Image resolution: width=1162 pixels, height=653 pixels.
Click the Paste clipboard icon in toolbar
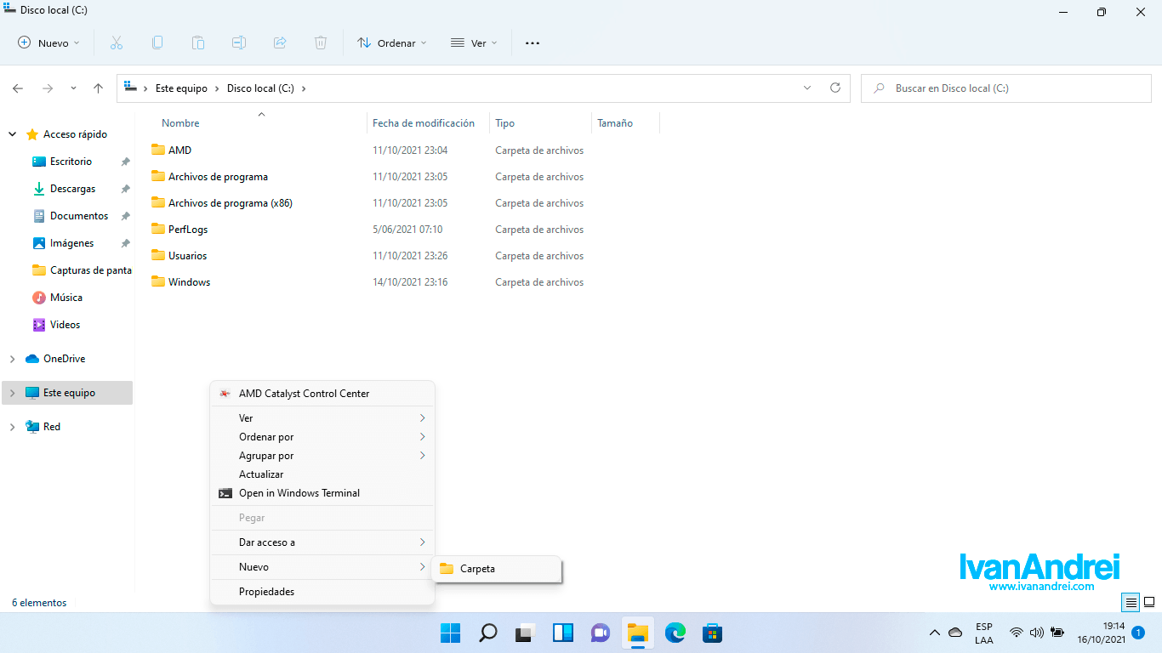(x=198, y=43)
